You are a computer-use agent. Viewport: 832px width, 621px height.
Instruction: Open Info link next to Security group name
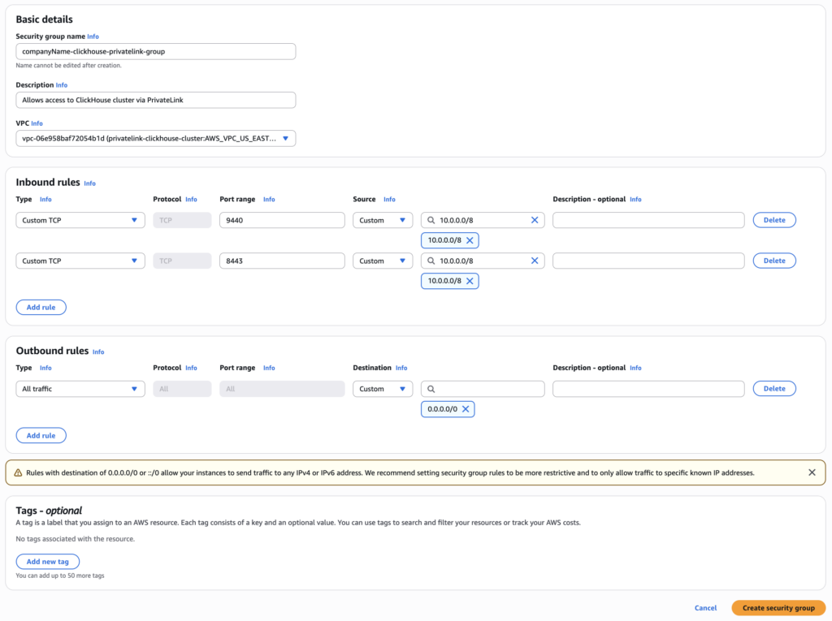click(93, 37)
